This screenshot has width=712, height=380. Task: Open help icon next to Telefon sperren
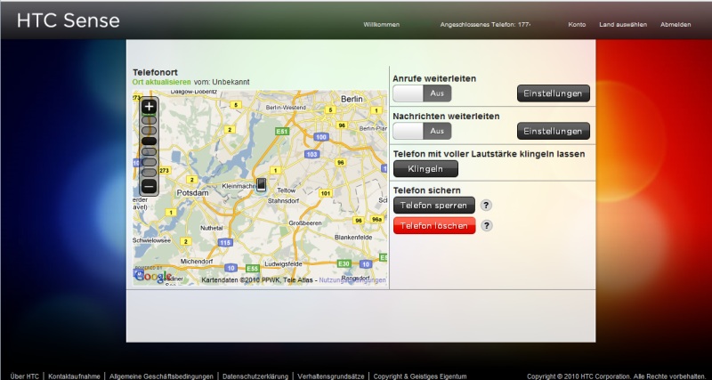487,206
